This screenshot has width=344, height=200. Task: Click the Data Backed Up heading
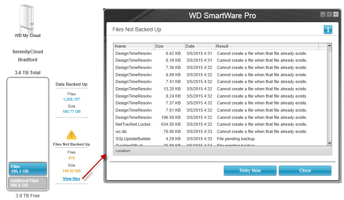coord(72,84)
